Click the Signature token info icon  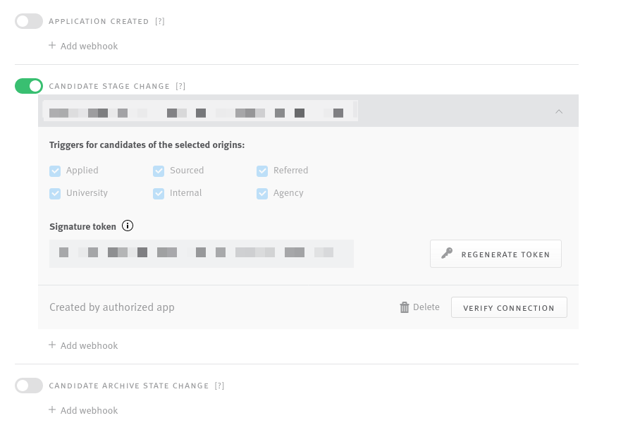pyautogui.click(x=128, y=226)
